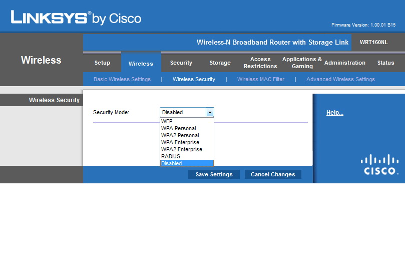Go to Access Restrictions tab
The height and width of the screenshot is (276, 405).
coord(260,63)
